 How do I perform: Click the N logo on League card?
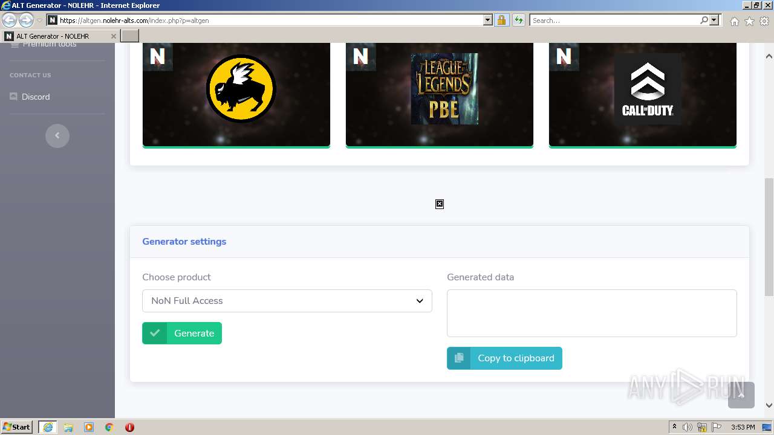(360, 57)
